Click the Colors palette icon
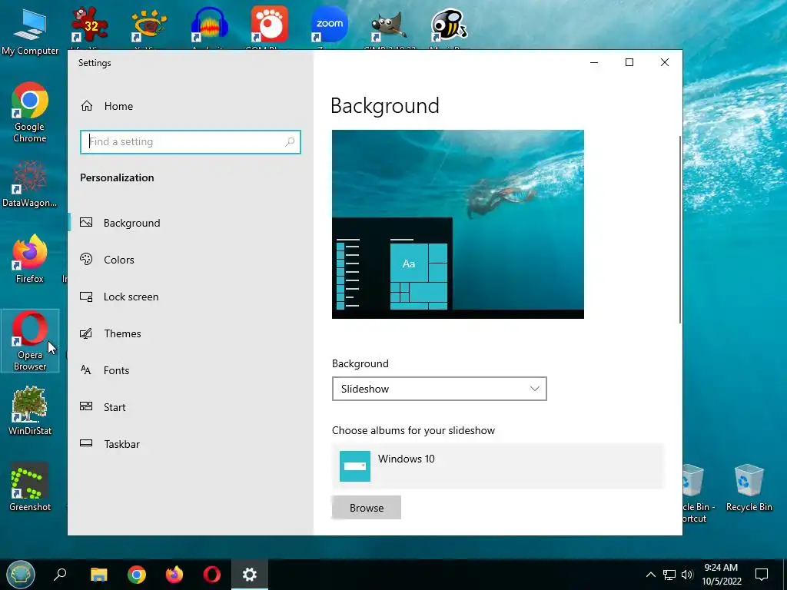787x590 pixels. [86, 259]
